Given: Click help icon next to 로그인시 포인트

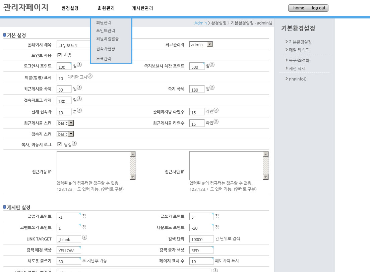Looking at the screenshot, I should (79, 65).
